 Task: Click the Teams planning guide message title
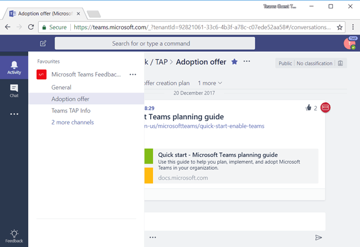pos(184,117)
